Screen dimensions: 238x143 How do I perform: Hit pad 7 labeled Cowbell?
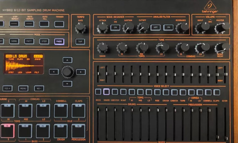click(x=61, y=111)
